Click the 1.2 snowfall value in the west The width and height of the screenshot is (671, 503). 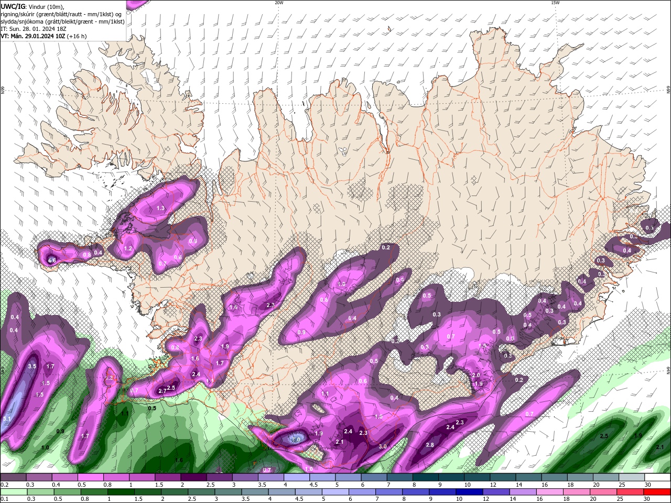coord(128,248)
